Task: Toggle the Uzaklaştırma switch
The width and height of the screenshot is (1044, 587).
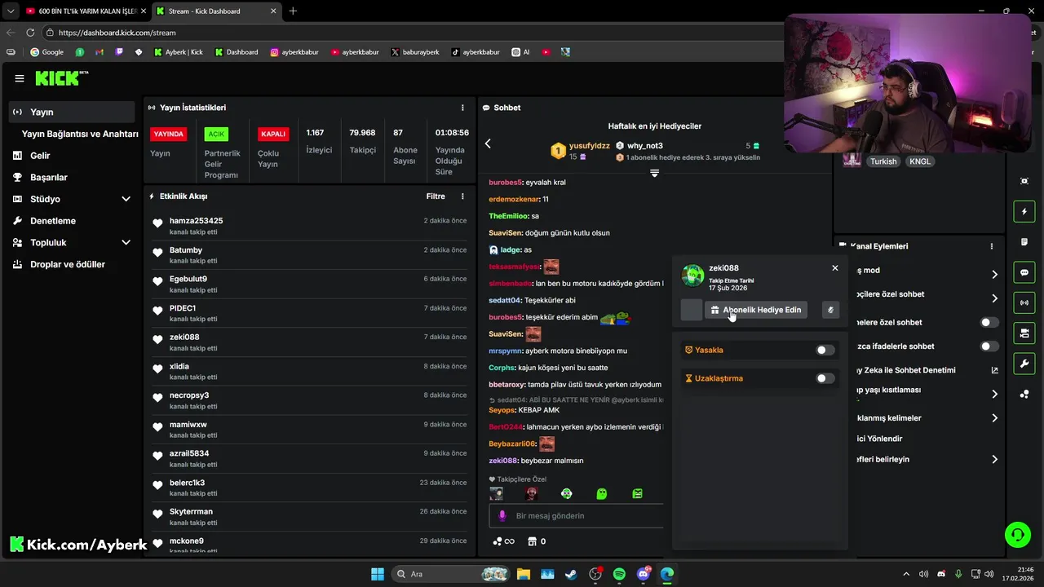Action: coord(825,378)
